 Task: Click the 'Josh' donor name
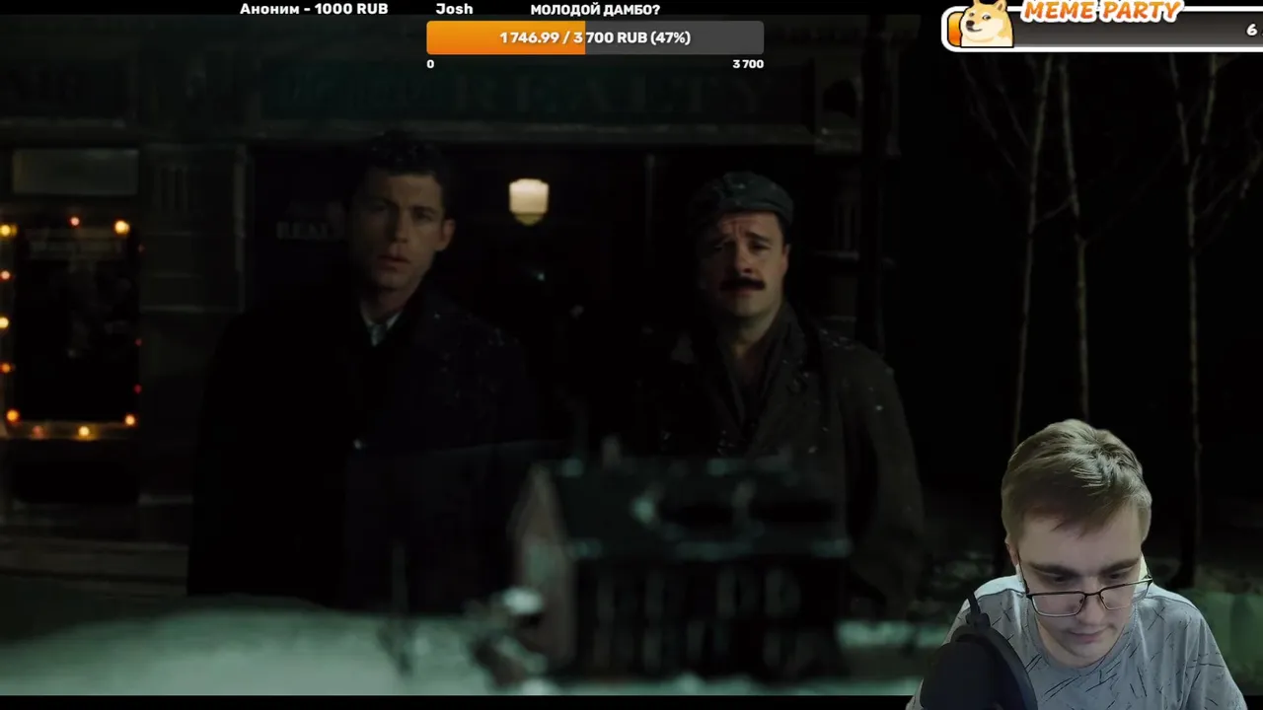click(454, 9)
